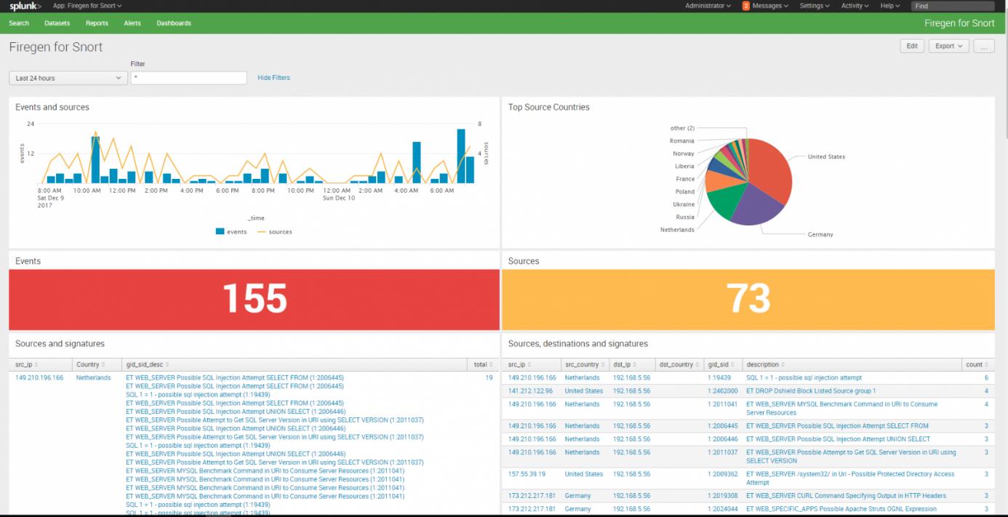This screenshot has width=1008, height=517.
Task: Click source IP 141.212.122.96
Action: [530, 391]
